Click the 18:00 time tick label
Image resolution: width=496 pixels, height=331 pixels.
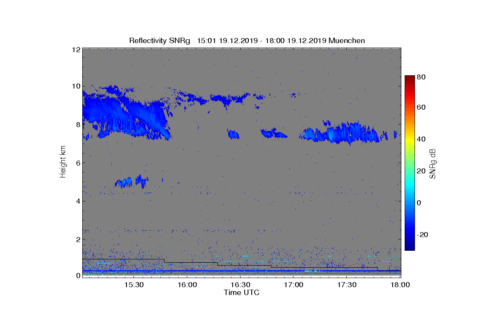(400, 285)
